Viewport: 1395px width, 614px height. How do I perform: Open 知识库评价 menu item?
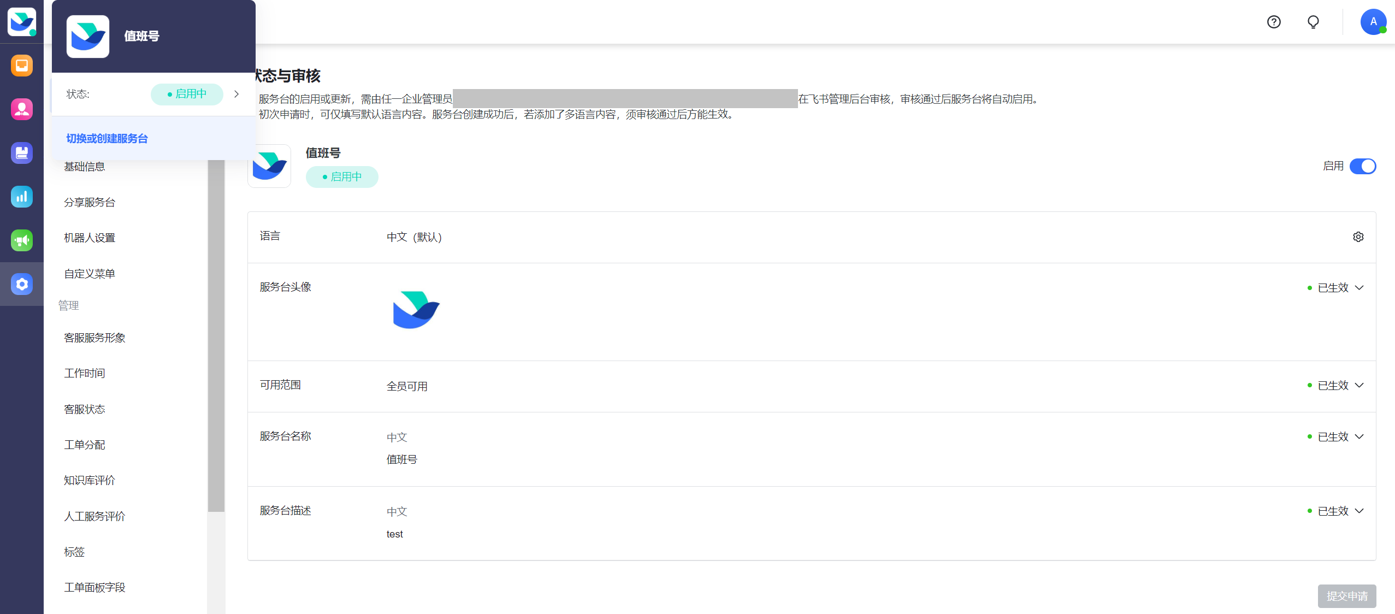[x=90, y=480]
